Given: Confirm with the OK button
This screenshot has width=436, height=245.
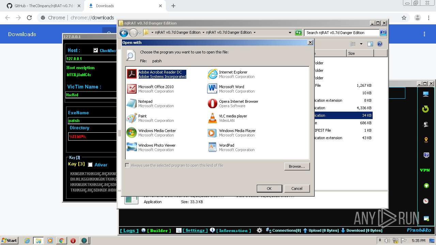Looking at the screenshot, I should tap(269, 189).
